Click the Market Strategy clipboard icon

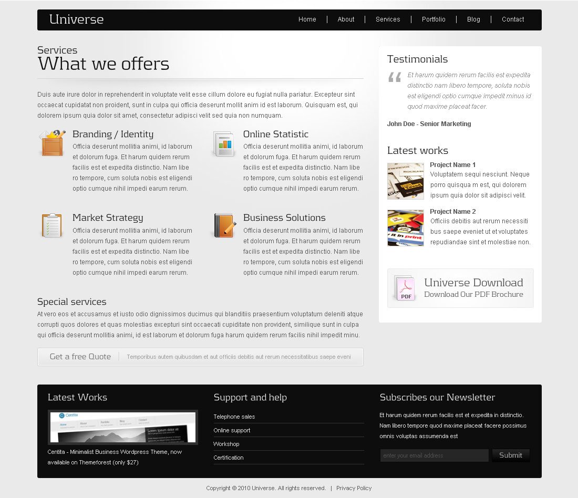pyautogui.click(x=51, y=225)
